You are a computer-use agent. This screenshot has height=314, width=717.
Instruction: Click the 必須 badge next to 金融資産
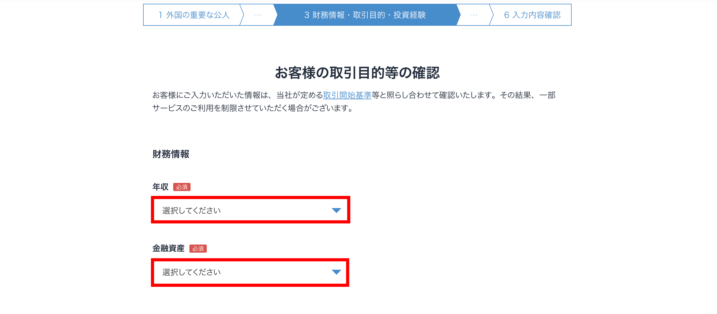pyautogui.click(x=198, y=249)
